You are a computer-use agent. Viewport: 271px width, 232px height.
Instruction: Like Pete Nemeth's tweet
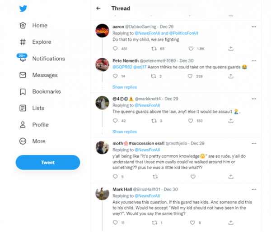(191, 77)
